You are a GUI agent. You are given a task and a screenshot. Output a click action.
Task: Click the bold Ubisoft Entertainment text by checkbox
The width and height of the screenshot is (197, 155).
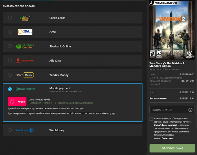tap(165, 125)
